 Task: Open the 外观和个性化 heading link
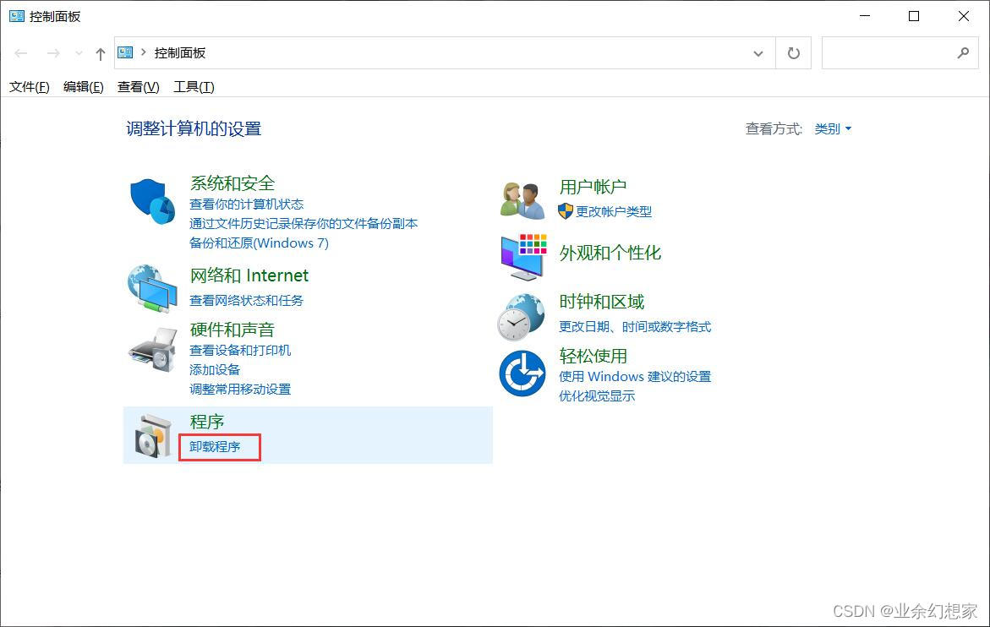point(610,254)
